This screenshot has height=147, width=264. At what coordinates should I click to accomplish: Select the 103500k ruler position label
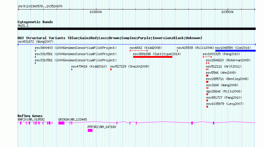point(228,12)
